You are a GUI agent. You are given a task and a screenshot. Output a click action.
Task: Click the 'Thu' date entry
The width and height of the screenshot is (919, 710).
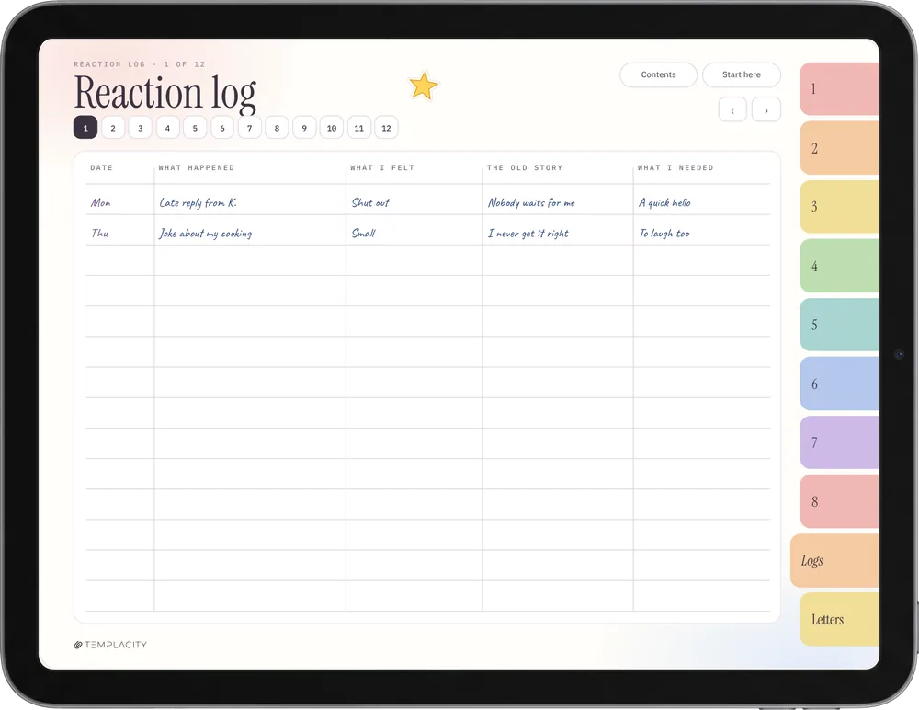point(99,233)
